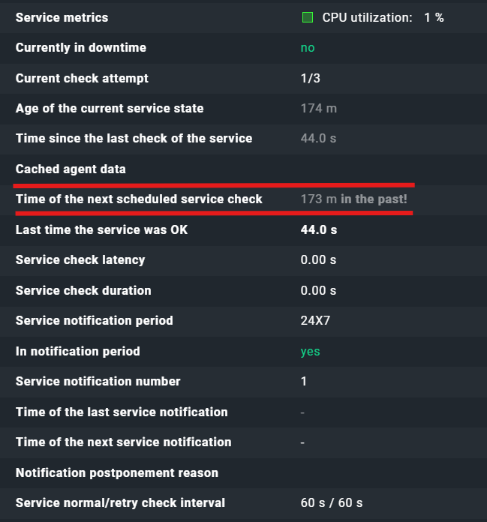487x522 pixels.
Task: Click the '173 m in the past!' value
Action: click(x=353, y=199)
